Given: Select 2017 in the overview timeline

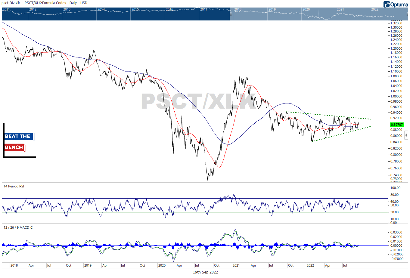Looking at the screenshot, I should click(204, 9).
